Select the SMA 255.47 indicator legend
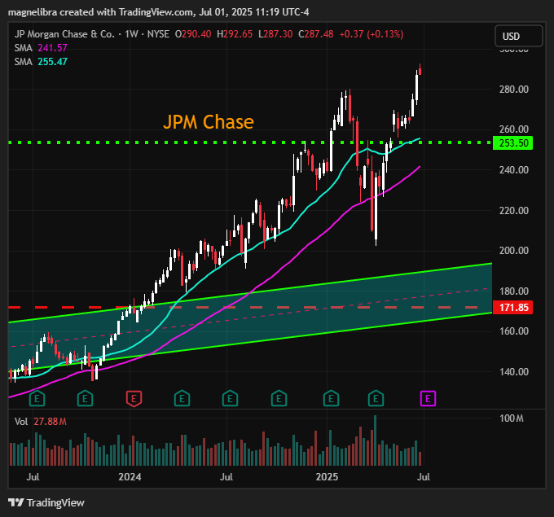554x517 pixels. point(41,61)
